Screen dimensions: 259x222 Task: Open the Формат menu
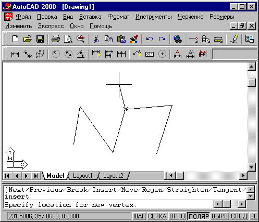click(118, 17)
